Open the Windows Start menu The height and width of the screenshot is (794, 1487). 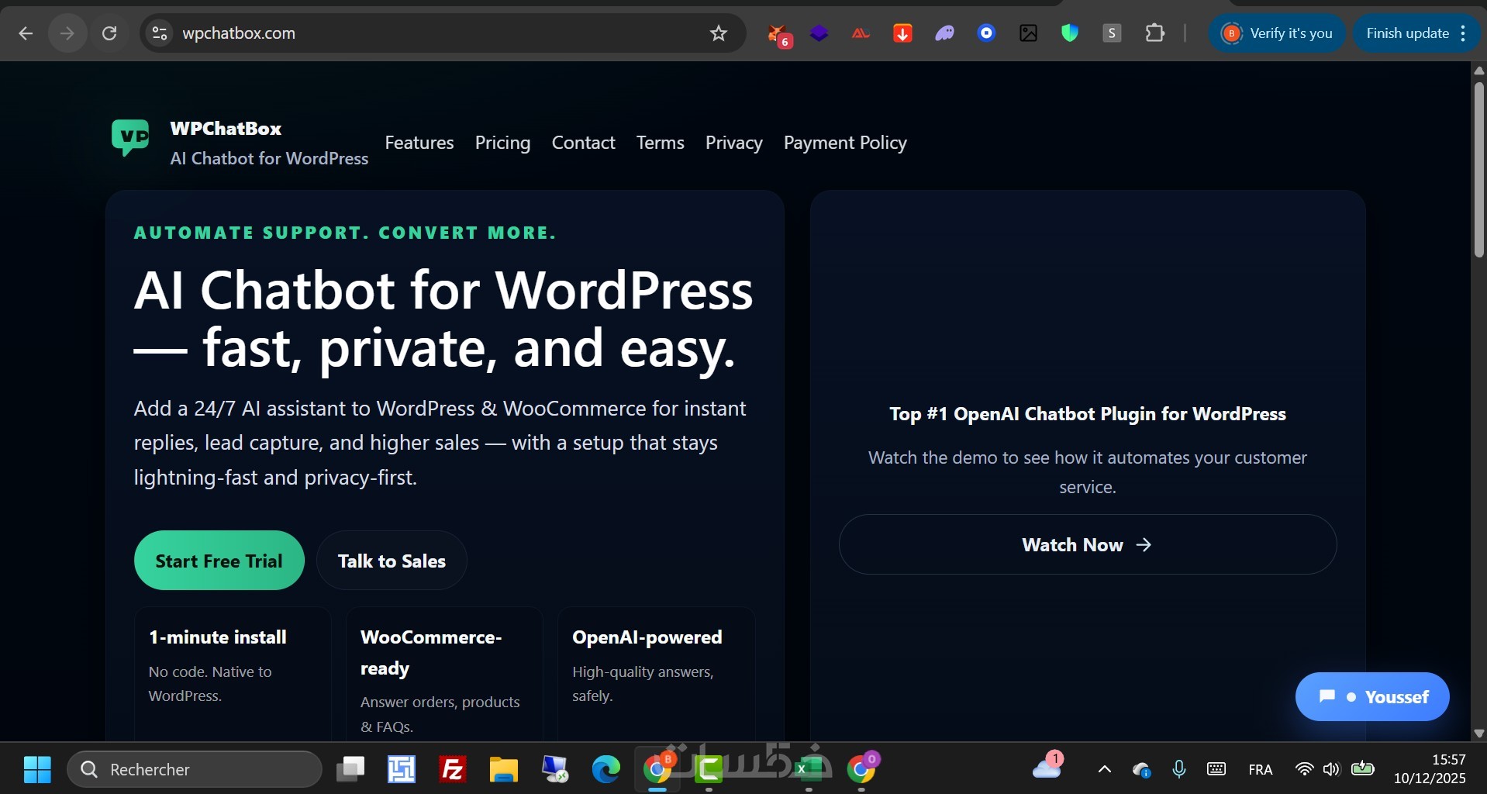pos(37,769)
